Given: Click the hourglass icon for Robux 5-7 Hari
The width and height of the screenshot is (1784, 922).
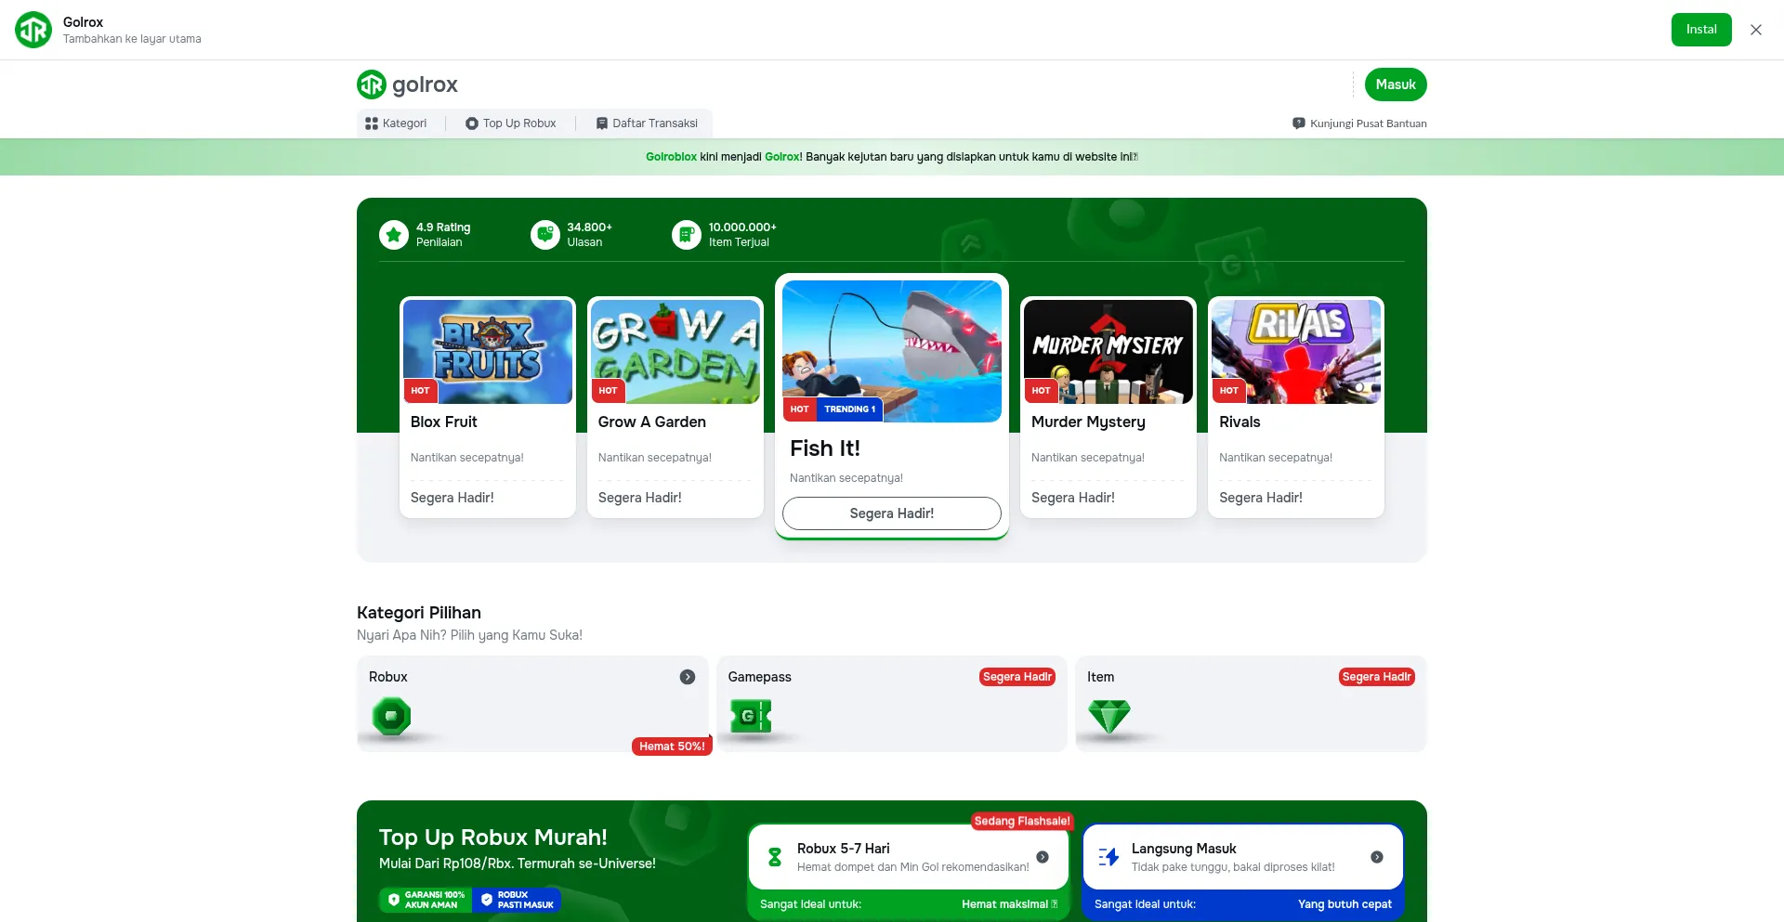Looking at the screenshot, I should point(775,857).
